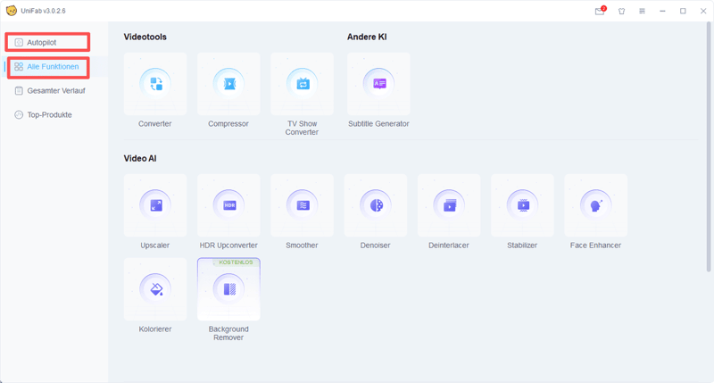Launch the Background Remover tool
Image resolution: width=714 pixels, height=383 pixels.
pyautogui.click(x=228, y=289)
